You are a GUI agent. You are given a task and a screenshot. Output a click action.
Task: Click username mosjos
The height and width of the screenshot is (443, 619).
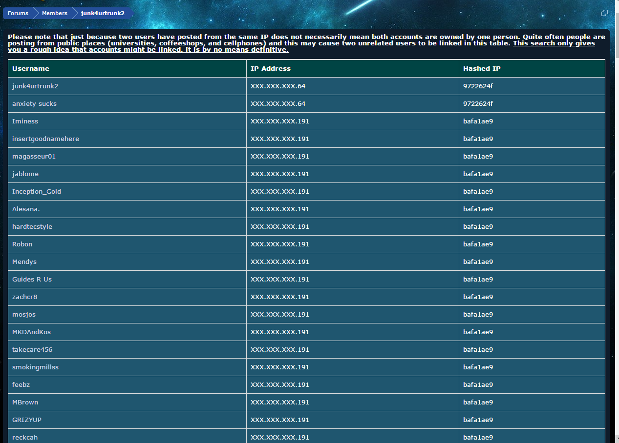click(x=24, y=315)
